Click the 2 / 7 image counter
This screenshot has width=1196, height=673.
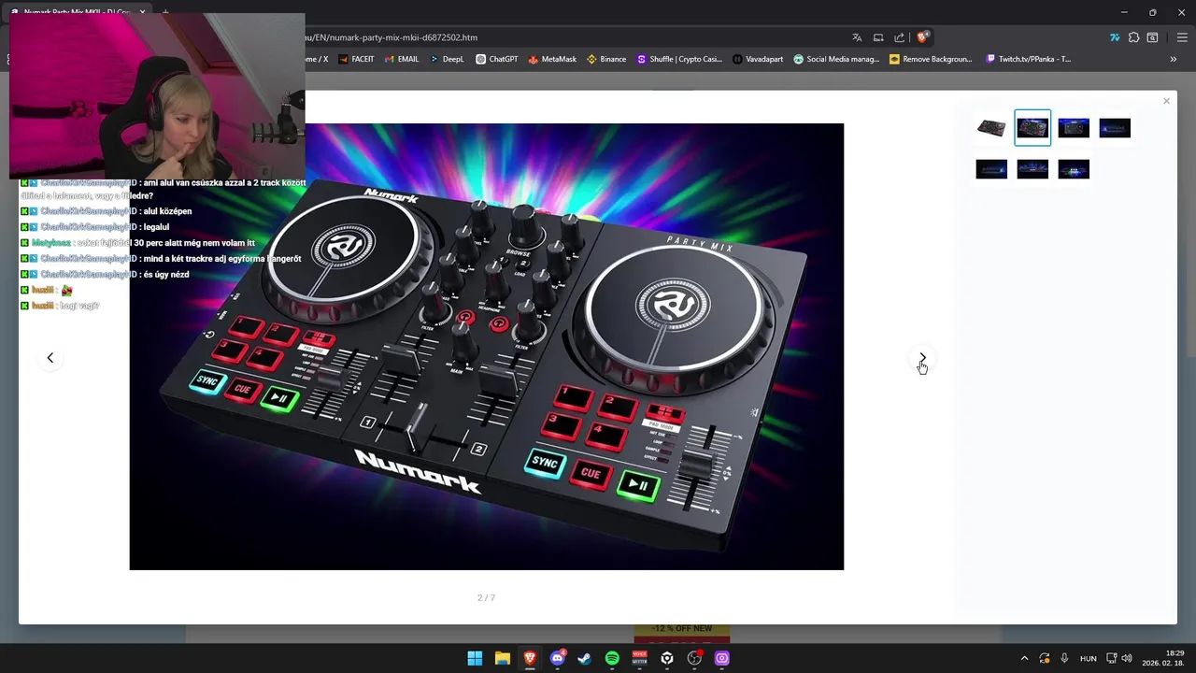tap(486, 598)
